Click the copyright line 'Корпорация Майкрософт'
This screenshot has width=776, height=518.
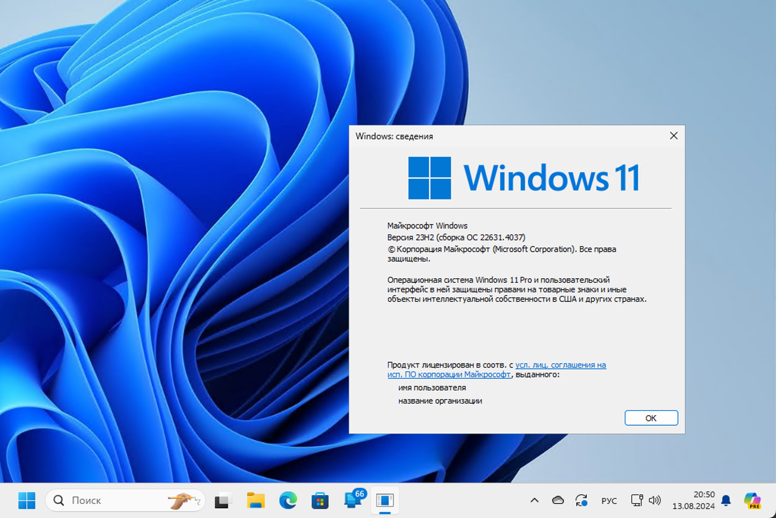pyautogui.click(x=502, y=253)
